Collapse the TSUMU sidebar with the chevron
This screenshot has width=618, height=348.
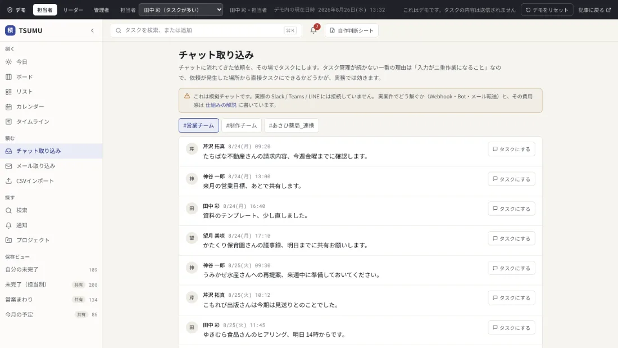point(92,30)
